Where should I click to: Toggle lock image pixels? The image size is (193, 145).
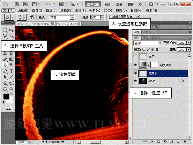point(148,49)
